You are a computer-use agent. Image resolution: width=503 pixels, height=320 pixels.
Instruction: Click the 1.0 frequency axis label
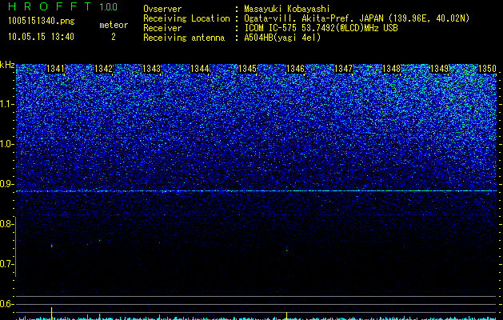[6, 144]
